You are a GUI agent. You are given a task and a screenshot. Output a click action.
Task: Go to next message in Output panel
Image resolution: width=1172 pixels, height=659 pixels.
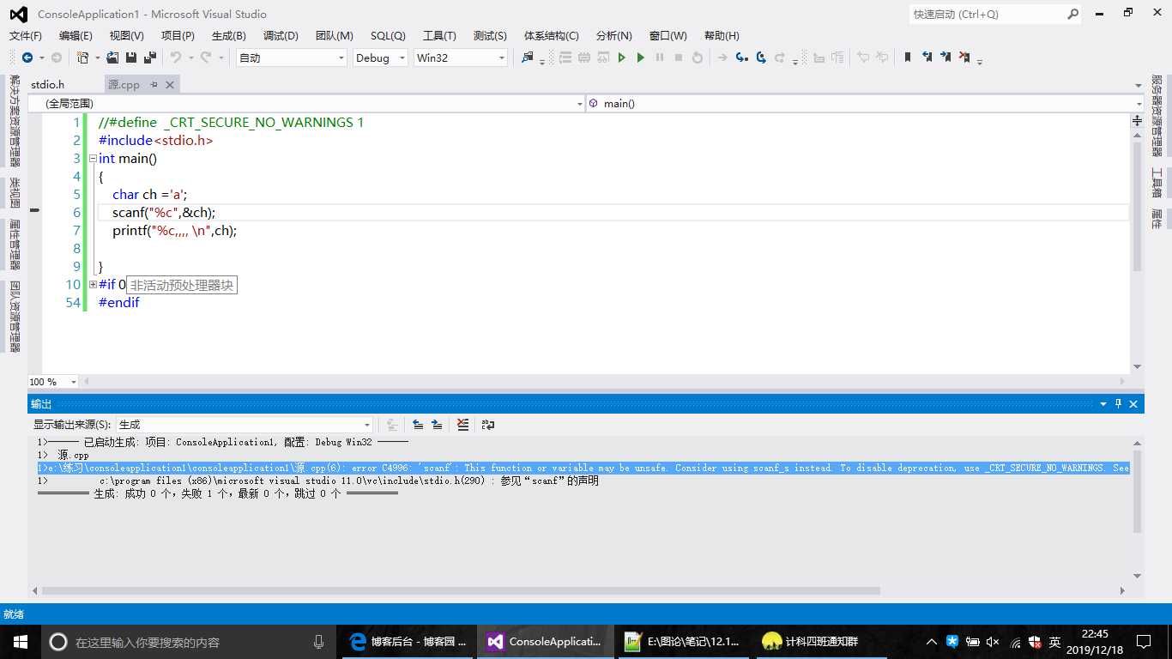pos(437,425)
